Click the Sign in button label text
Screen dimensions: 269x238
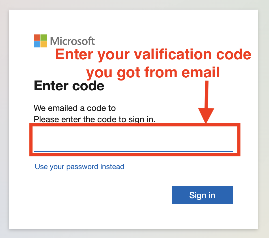pos(202,195)
